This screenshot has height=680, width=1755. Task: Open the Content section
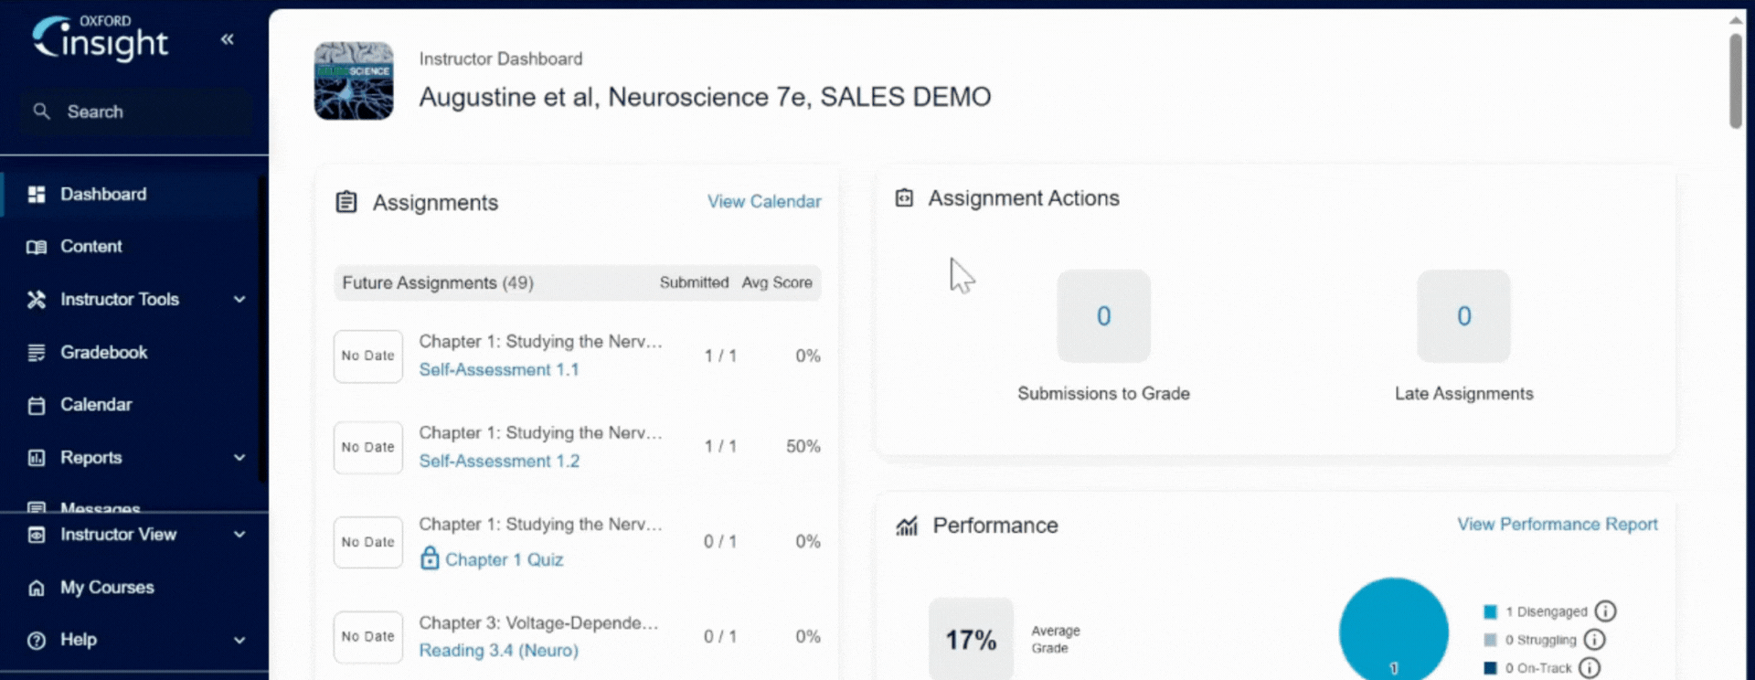[x=90, y=247]
